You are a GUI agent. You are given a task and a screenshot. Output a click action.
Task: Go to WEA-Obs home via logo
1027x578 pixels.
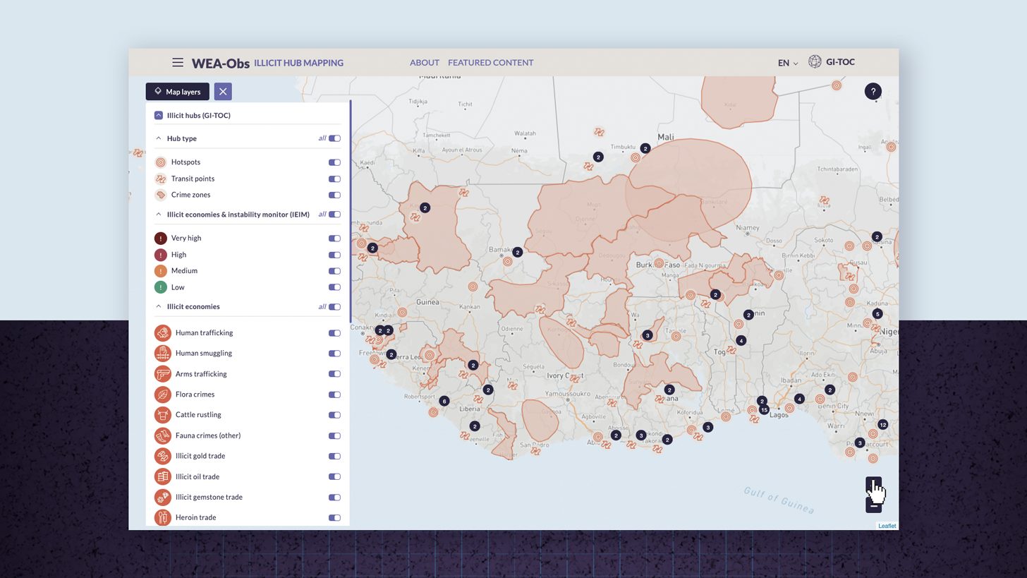(x=221, y=63)
